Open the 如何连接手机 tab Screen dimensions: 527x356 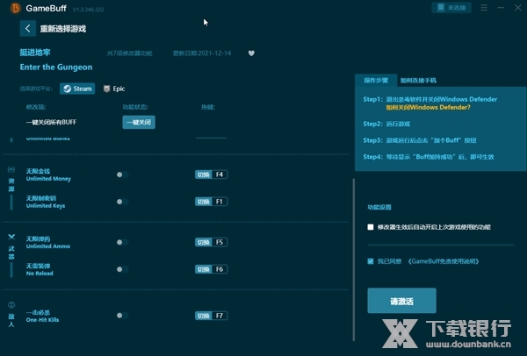(x=417, y=80)
